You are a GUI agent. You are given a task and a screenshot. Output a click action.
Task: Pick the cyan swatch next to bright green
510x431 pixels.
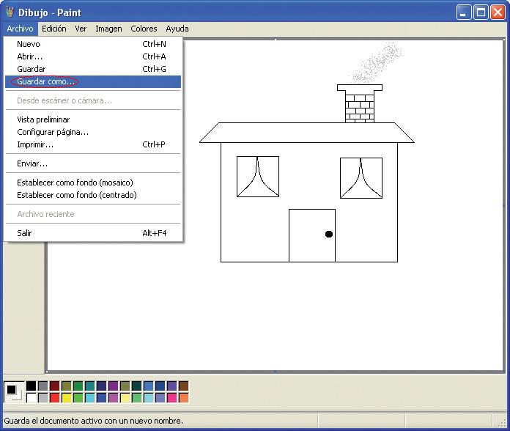coord(90,398)
